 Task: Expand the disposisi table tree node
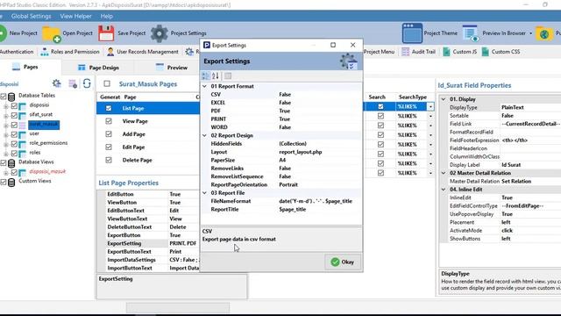(6, 106)
